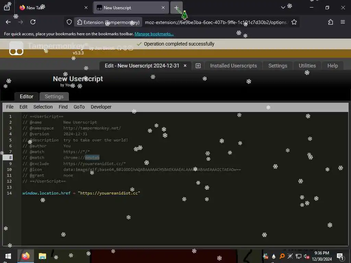Click the moz-extension URL address field
This screenshot has width=351, height=263.
click(216, 22)
